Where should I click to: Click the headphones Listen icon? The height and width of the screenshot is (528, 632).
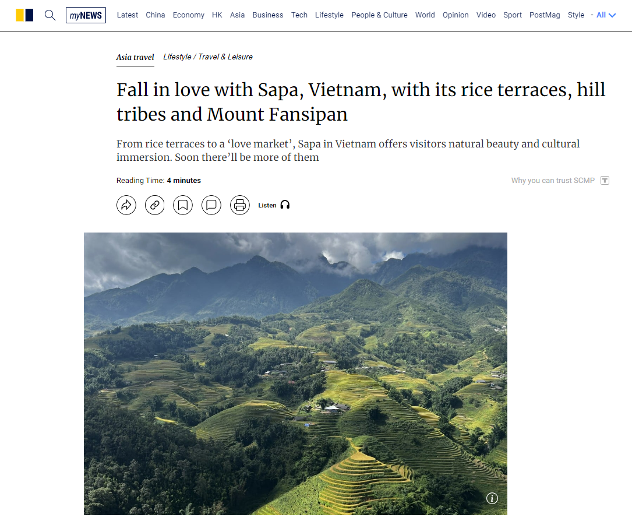[285, 205]
